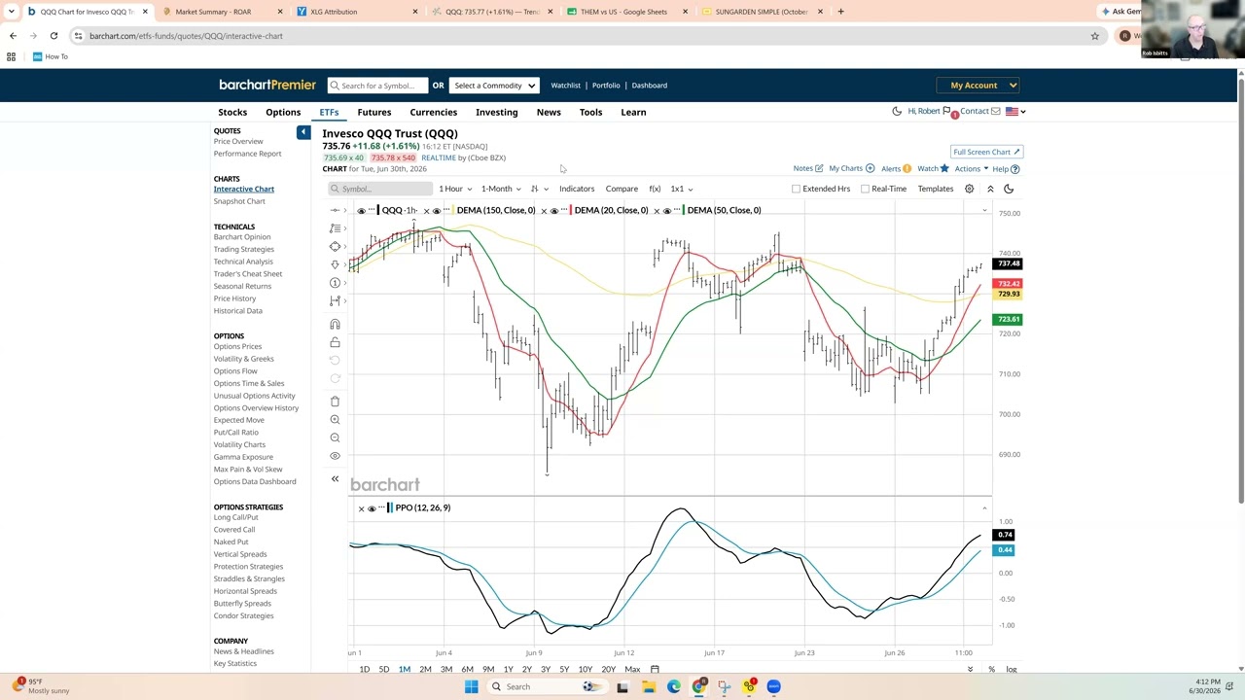Select the line drawing tool
Image resolution: width=1245 pixels, height=700 pixels.
[x=335, y=210]
